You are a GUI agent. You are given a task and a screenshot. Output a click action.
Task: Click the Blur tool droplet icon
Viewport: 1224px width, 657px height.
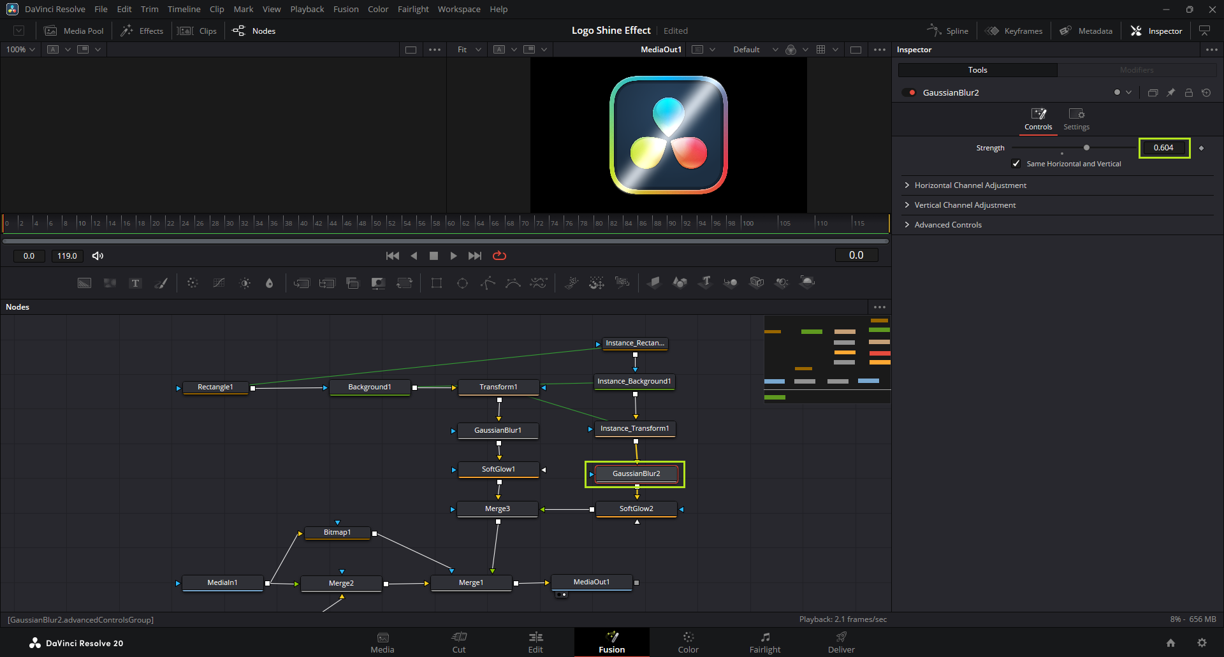269,283
